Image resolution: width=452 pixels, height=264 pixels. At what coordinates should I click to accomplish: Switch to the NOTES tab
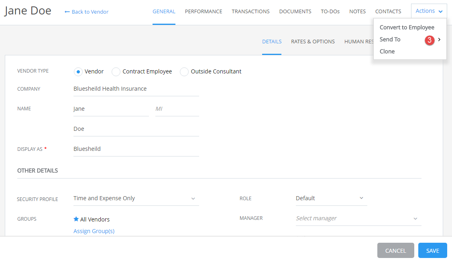pyautogui.click(x=357, y=12)
